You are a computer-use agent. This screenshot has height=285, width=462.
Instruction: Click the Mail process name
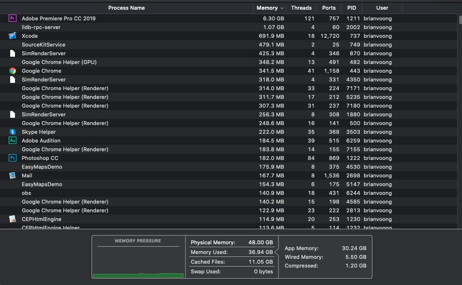point(27,175)
